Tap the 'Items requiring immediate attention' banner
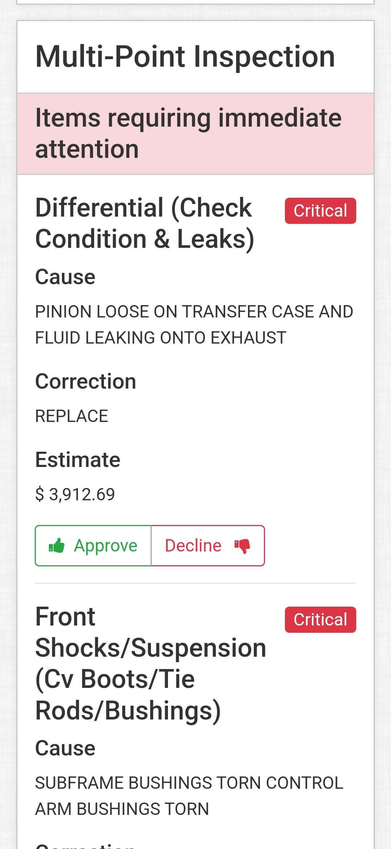Screen dimensions: 391x849 pos(195,134)
